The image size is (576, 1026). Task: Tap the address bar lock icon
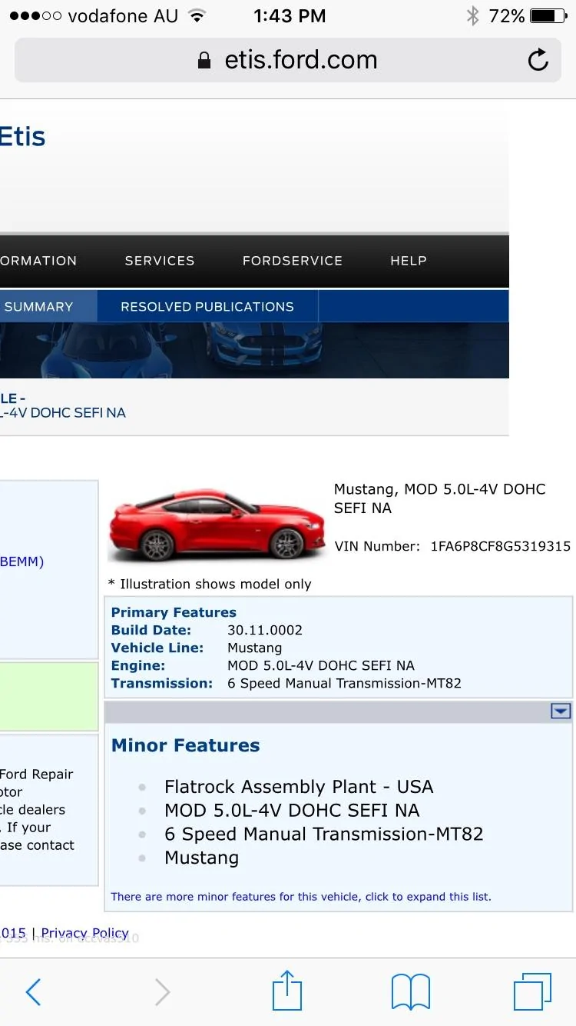click(204, 61)
